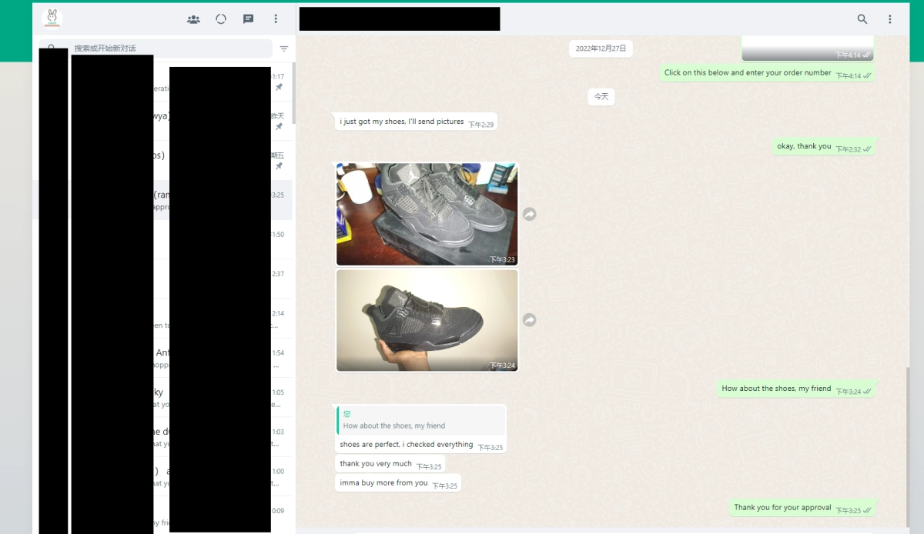Search within this conversation
This screenshot has height=534, width=924.
click(862, 18)
